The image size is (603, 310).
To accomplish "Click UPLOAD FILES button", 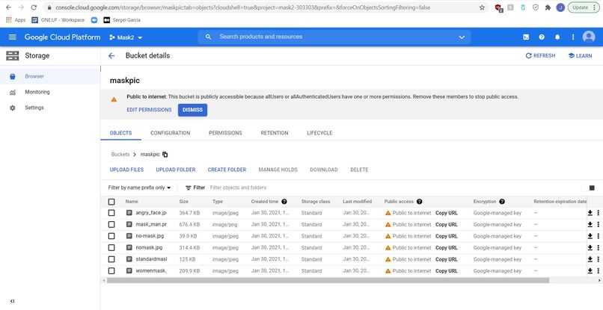I will (x=126, y=170).
